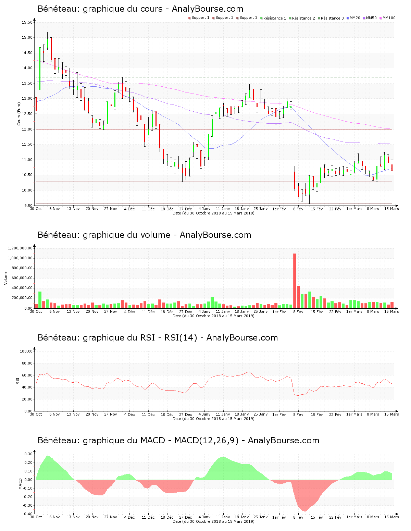Click the '15 Mars' date under price chart

[x=391, y=209]
